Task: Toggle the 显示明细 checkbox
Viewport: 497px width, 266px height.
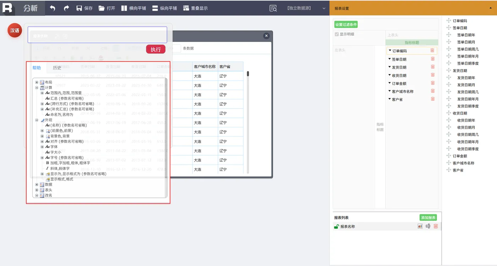Action: click(x=337, y=34)
